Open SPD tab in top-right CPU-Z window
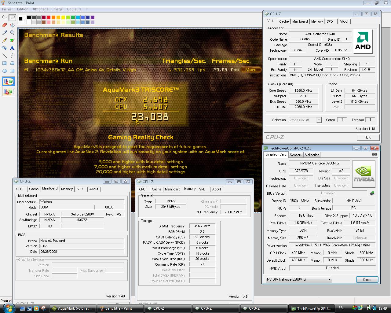The height and width of the screenshot is (313, 391). click(x=330, y=21)
